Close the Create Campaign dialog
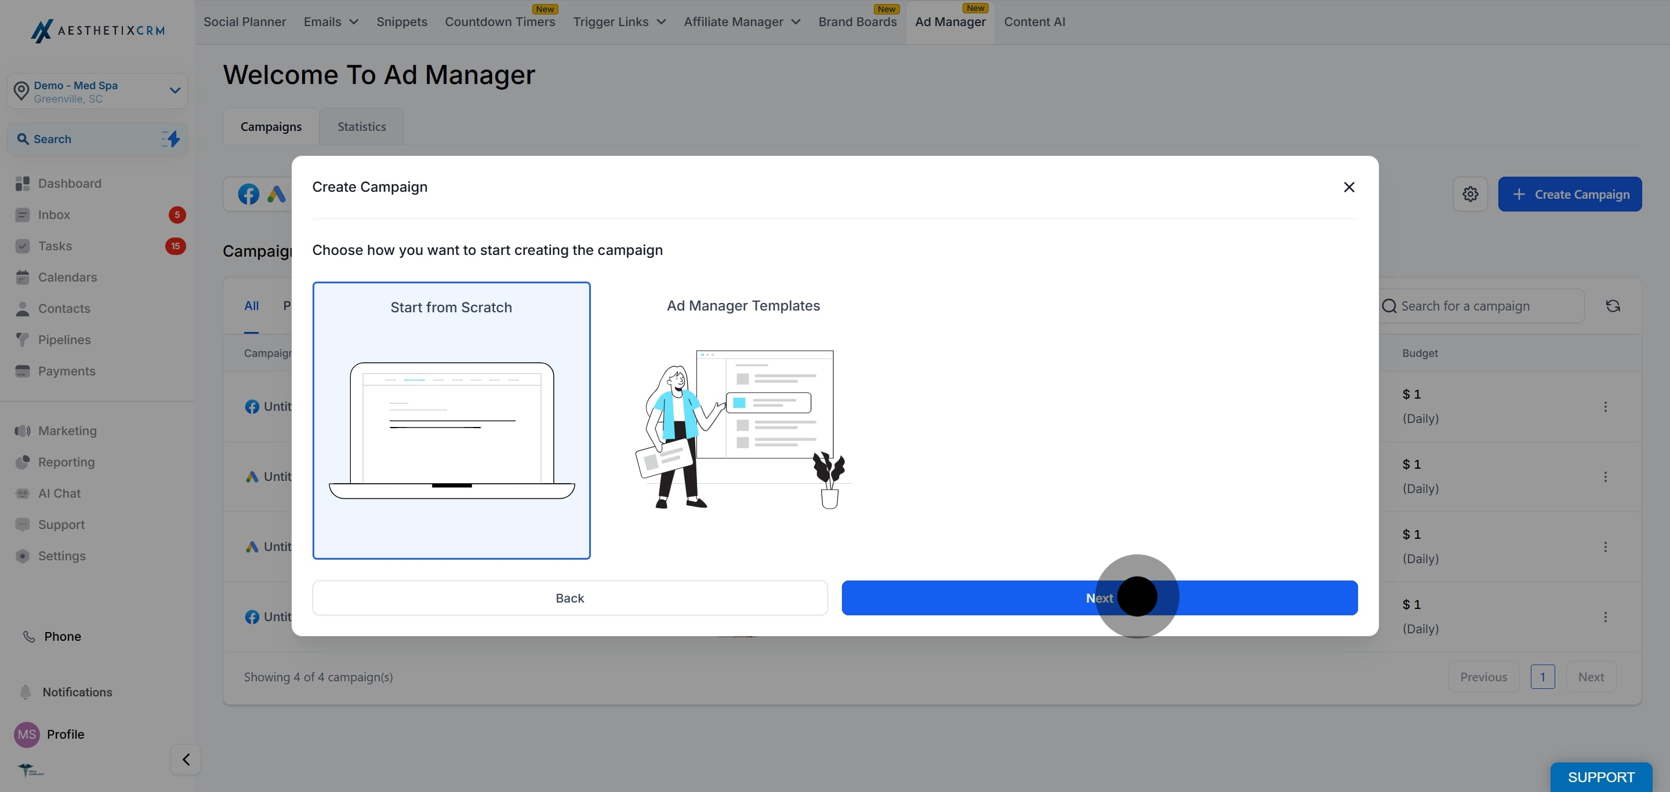1670x792 pixels. (x=1349, y=187)
